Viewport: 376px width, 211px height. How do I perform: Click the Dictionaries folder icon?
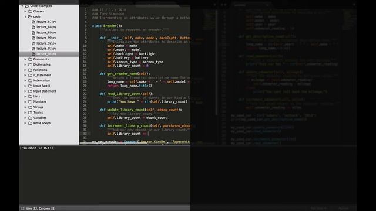[30, 64]
